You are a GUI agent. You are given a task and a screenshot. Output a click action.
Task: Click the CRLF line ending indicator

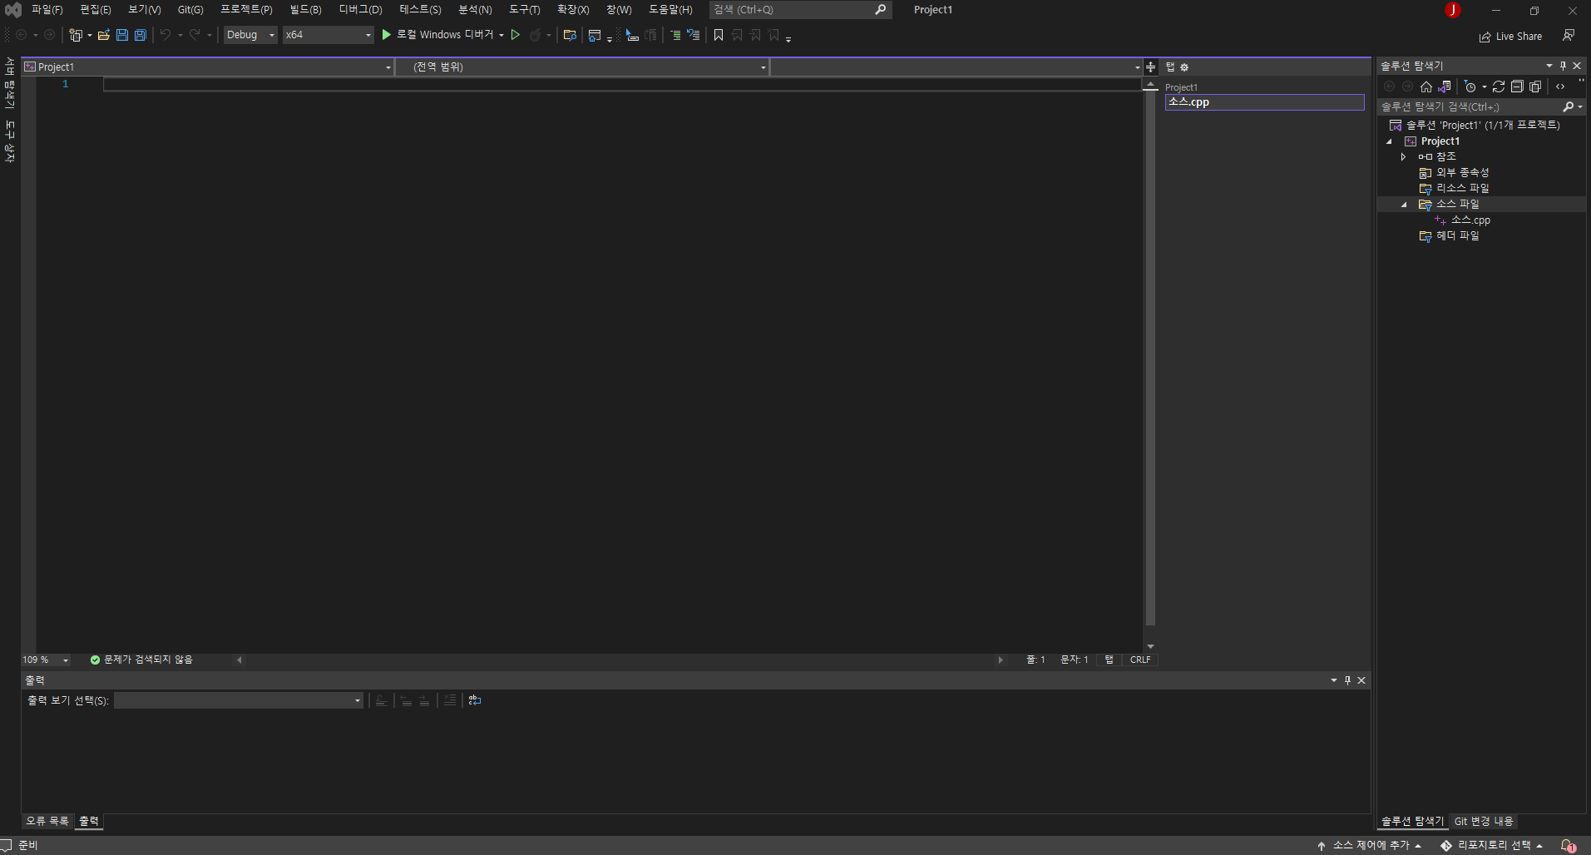tap(1140, 660)
